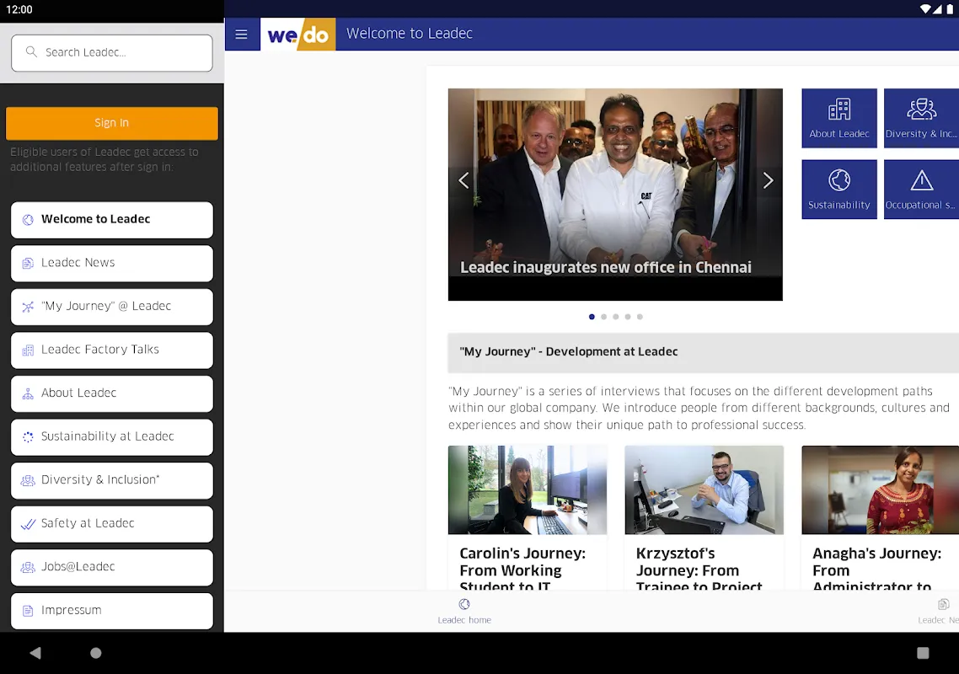Screen dimensions: 959x674
Task: Click the Safety at Leadec checkmark icon
Action: click(28, 524)
